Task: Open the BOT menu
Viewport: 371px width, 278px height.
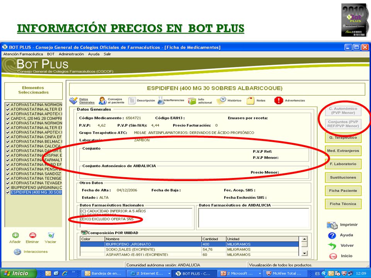Action: [51, 54]
